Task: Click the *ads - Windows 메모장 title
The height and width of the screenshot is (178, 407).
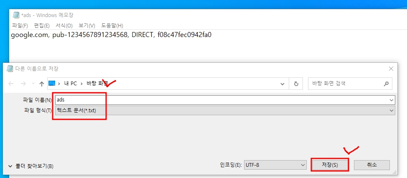Action: (x=47, y=15)
